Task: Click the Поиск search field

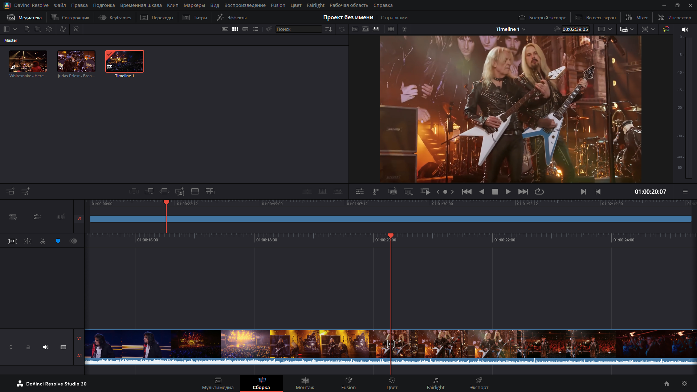Action: click(x=298, y=29)
